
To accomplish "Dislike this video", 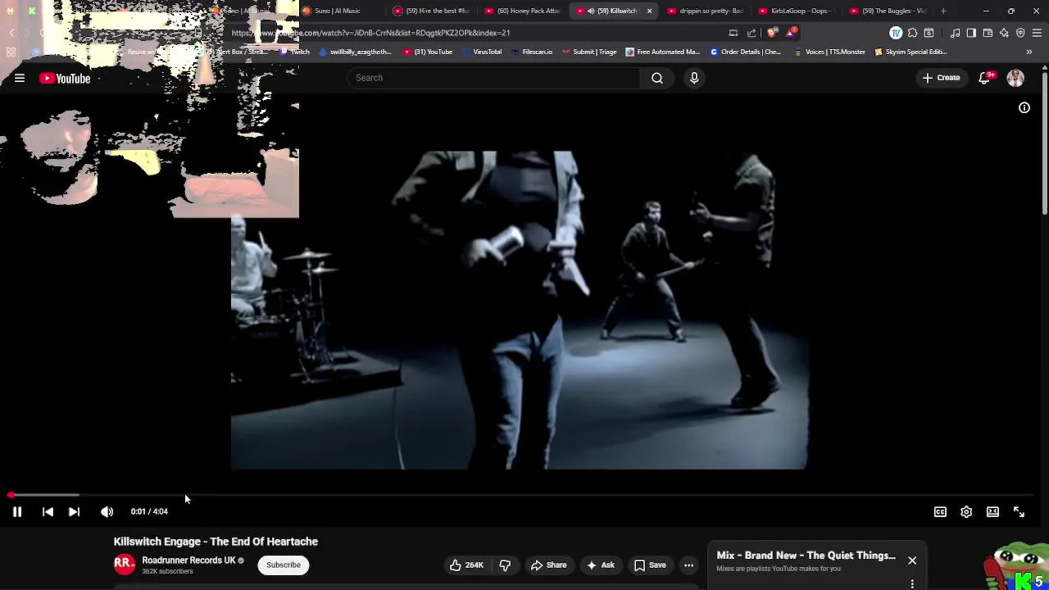I will [x=505, y=565].
